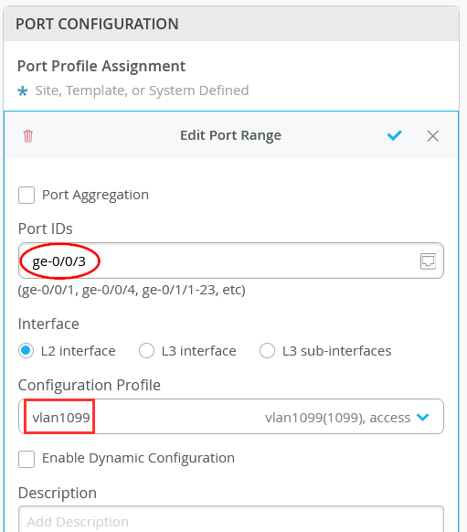This screenshot has height=532, width=467.
Task: Open dropdown showing vlan1099 profile name
Action: coord(231,416)
